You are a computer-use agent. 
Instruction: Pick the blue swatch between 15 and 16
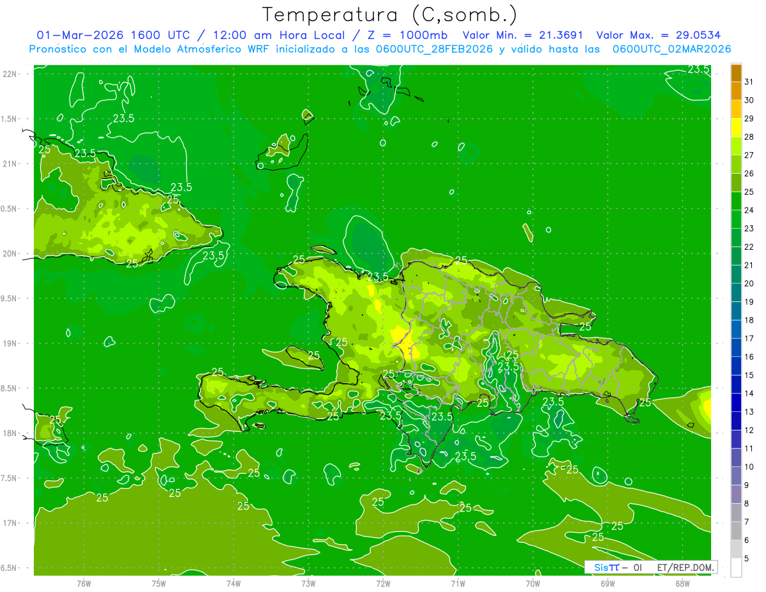click(x=736, y=367)
